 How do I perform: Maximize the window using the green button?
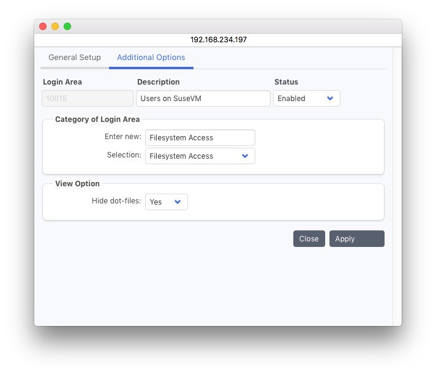[67, 26]
